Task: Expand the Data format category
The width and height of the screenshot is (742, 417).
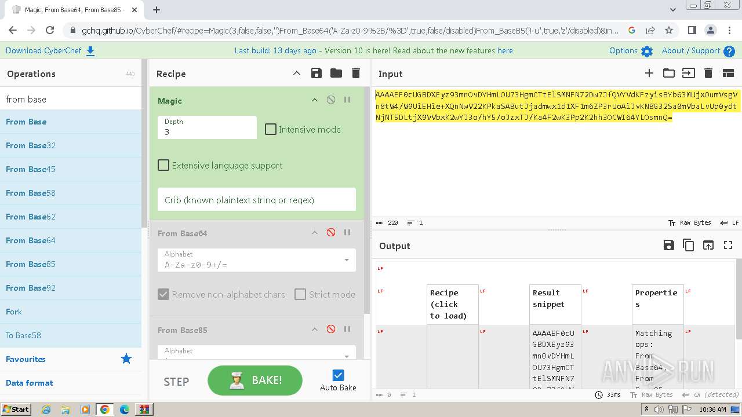Action: click(x=71, y=383)
